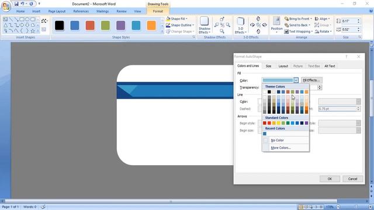Viewport: 374px width, 210px height.
Task: Pick standard yellow color swatch
Action: (278, 123)
